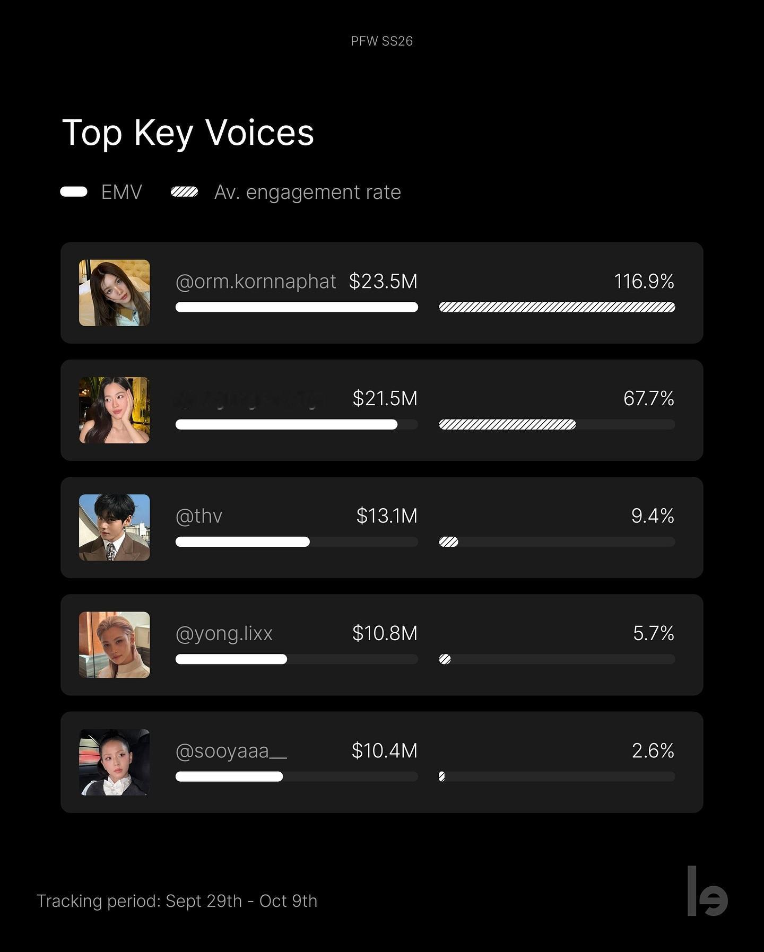Click the @yong.lixx username
This screenshot has width=764, height=952.
point(224,633)
